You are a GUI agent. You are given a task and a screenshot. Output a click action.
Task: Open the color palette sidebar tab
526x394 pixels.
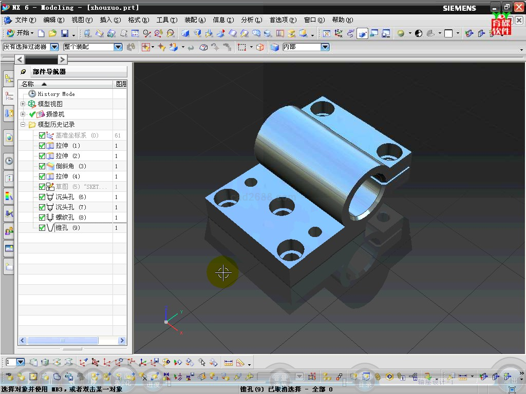tap(9, 196)
